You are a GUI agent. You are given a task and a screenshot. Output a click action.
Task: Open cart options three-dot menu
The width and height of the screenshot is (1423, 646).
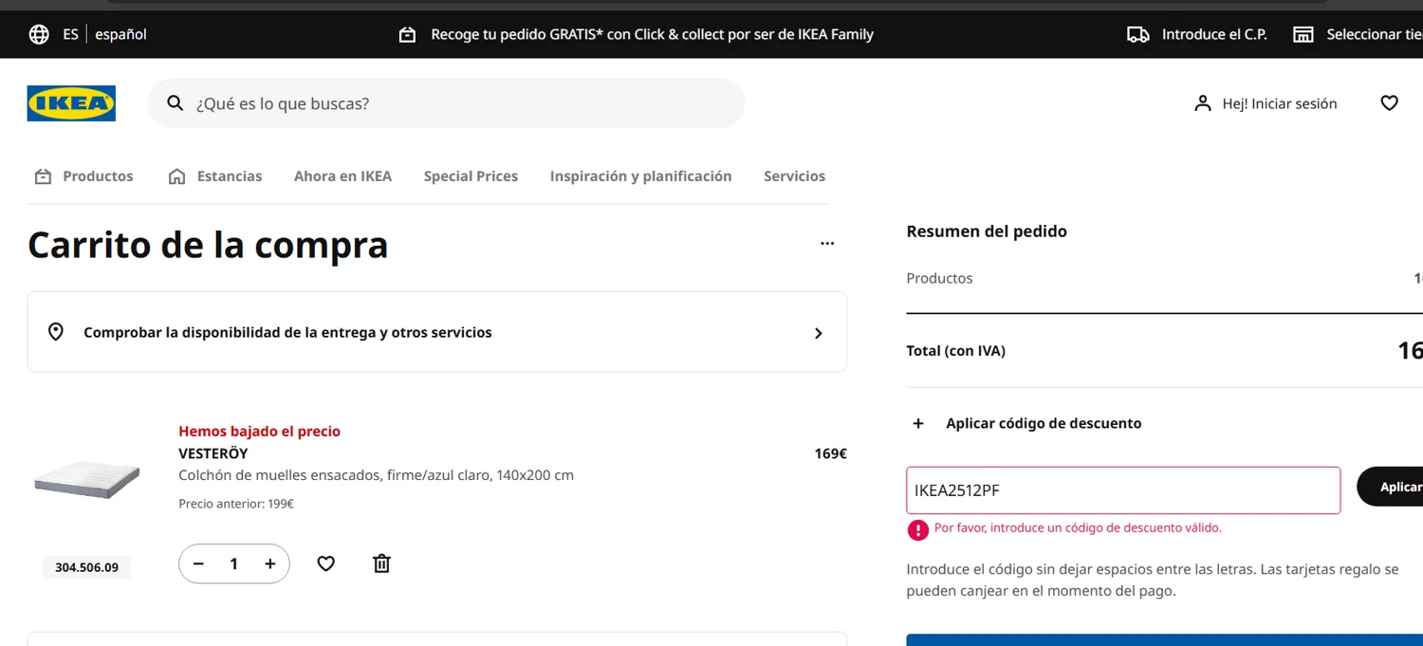(x=827, y=244)
